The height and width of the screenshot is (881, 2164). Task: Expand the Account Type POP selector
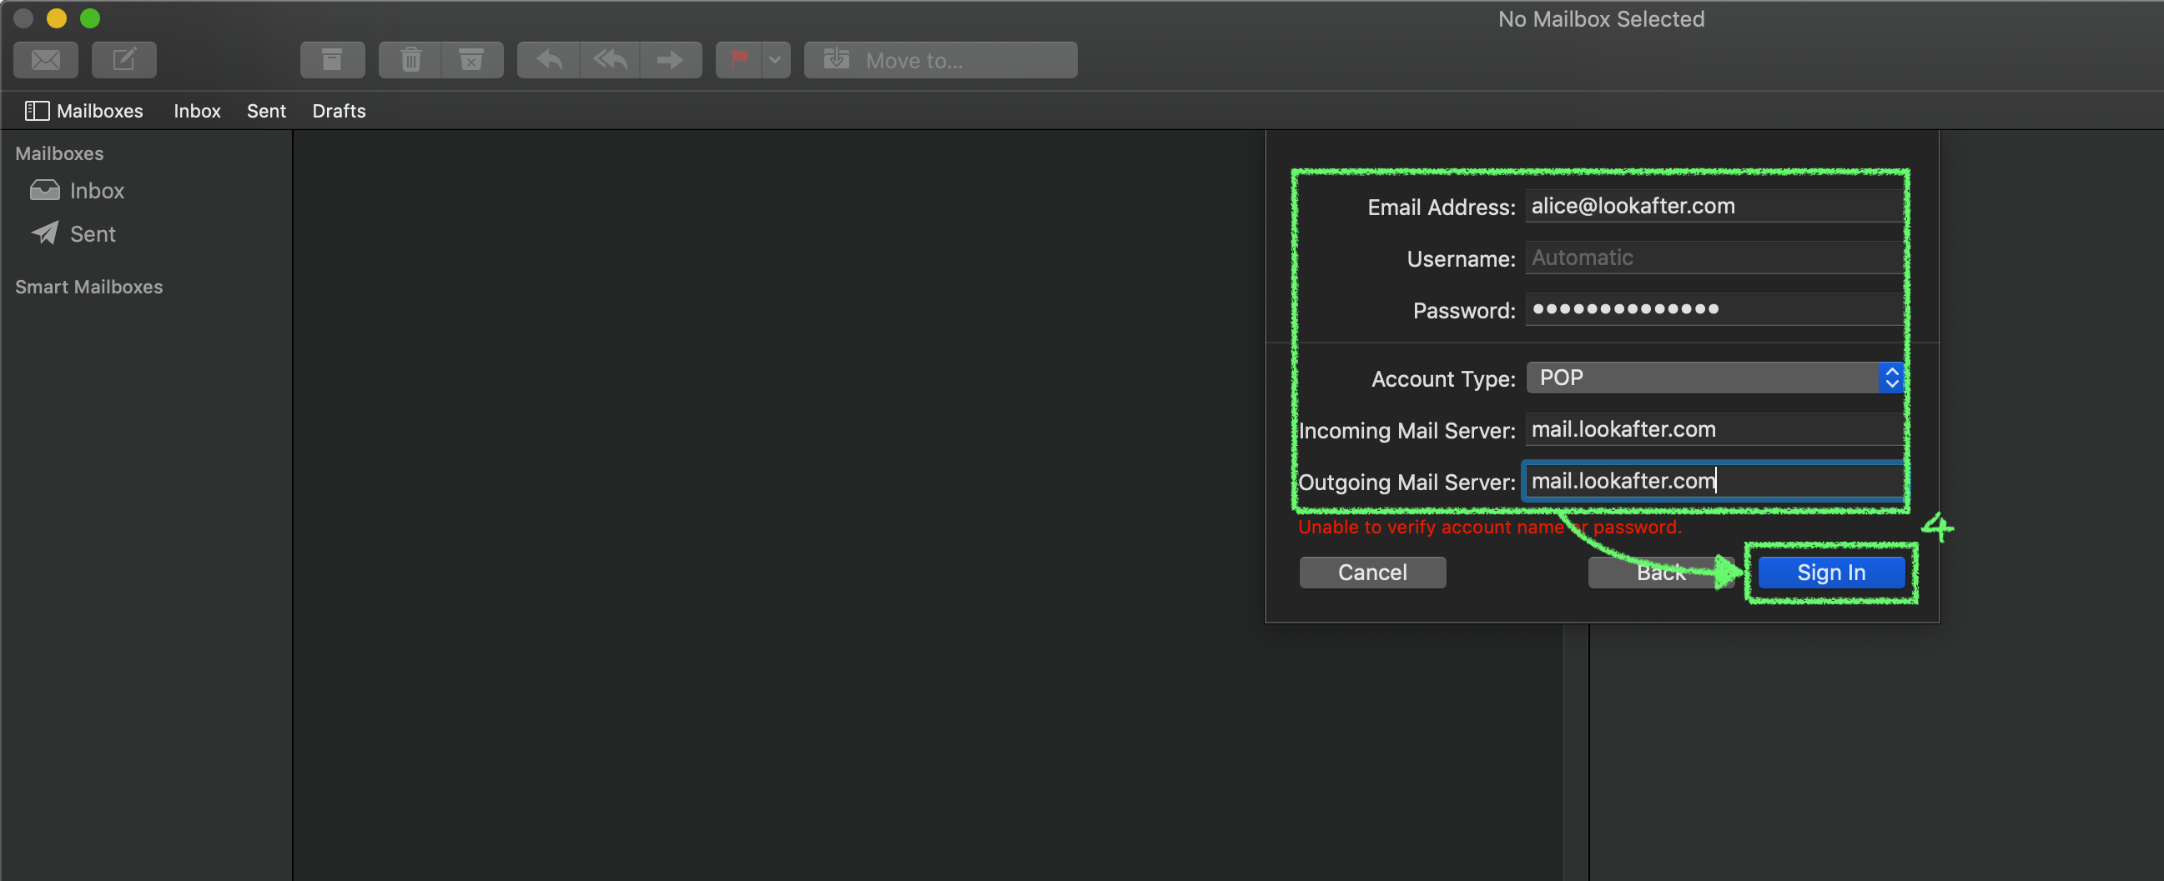click(x=1714, y=378)
